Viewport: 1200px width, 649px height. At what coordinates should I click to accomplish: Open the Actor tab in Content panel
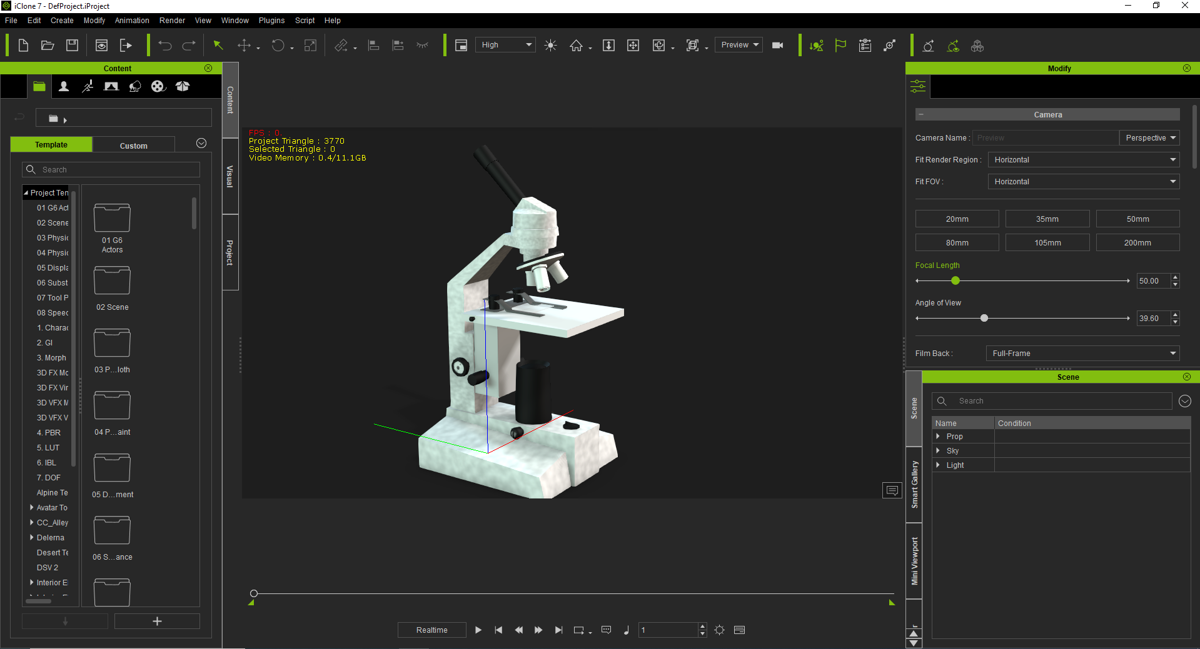coord(64,86)
